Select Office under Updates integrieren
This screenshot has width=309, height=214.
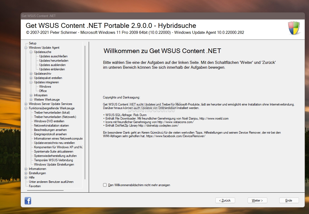coord(43,91)
